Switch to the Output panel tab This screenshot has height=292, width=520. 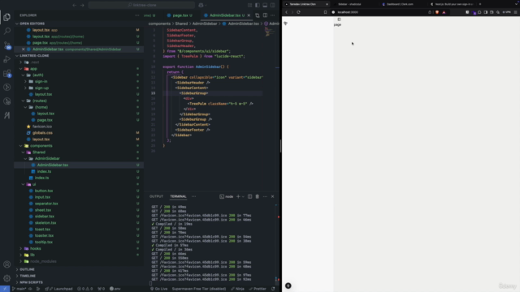click(156, 196)
